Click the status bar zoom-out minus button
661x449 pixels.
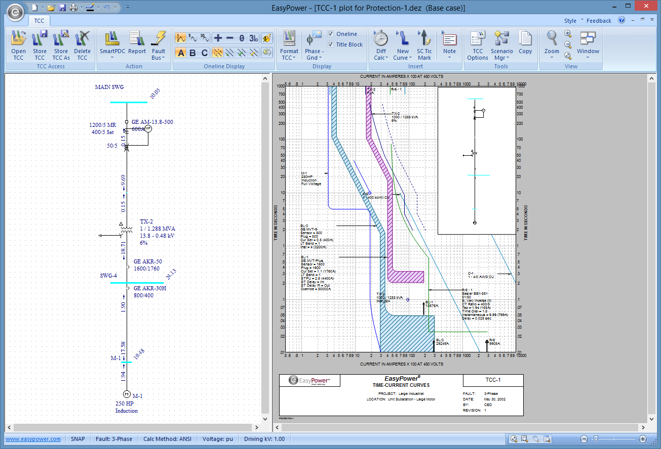coord(584,439)
